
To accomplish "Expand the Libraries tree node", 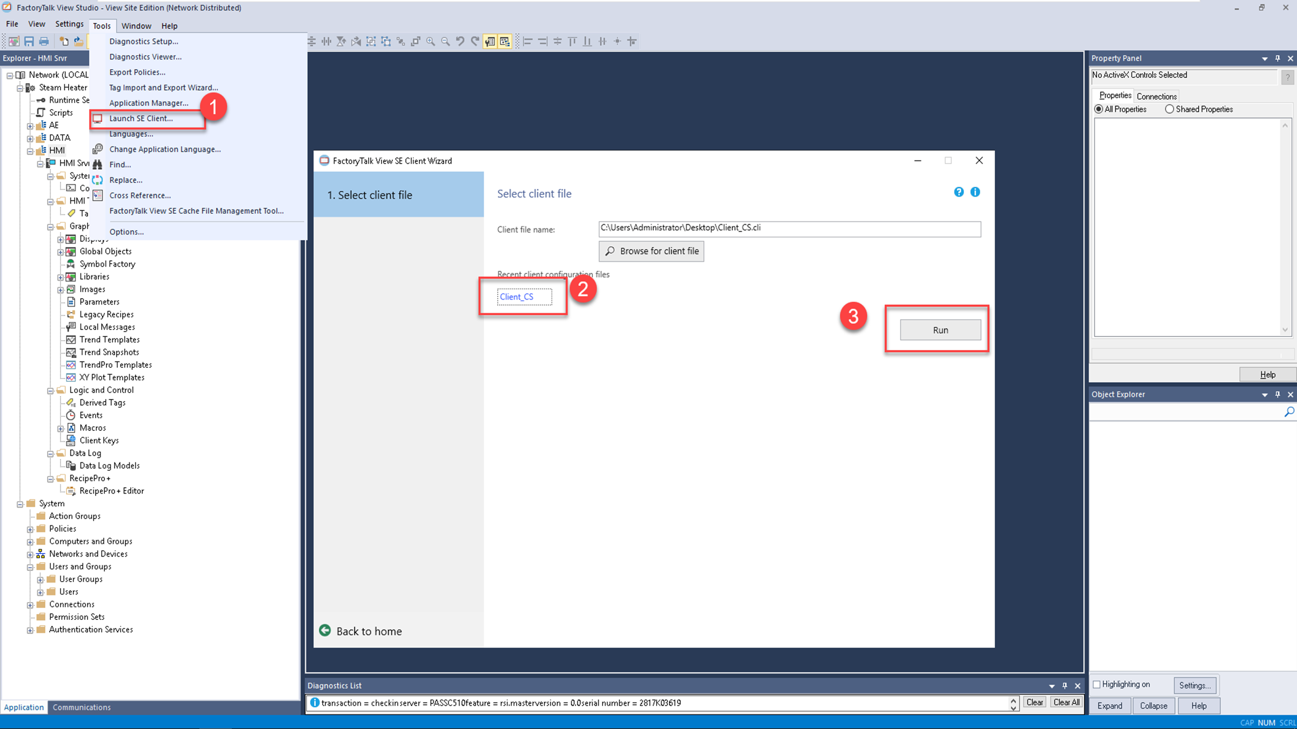I will tap(61, 277).
